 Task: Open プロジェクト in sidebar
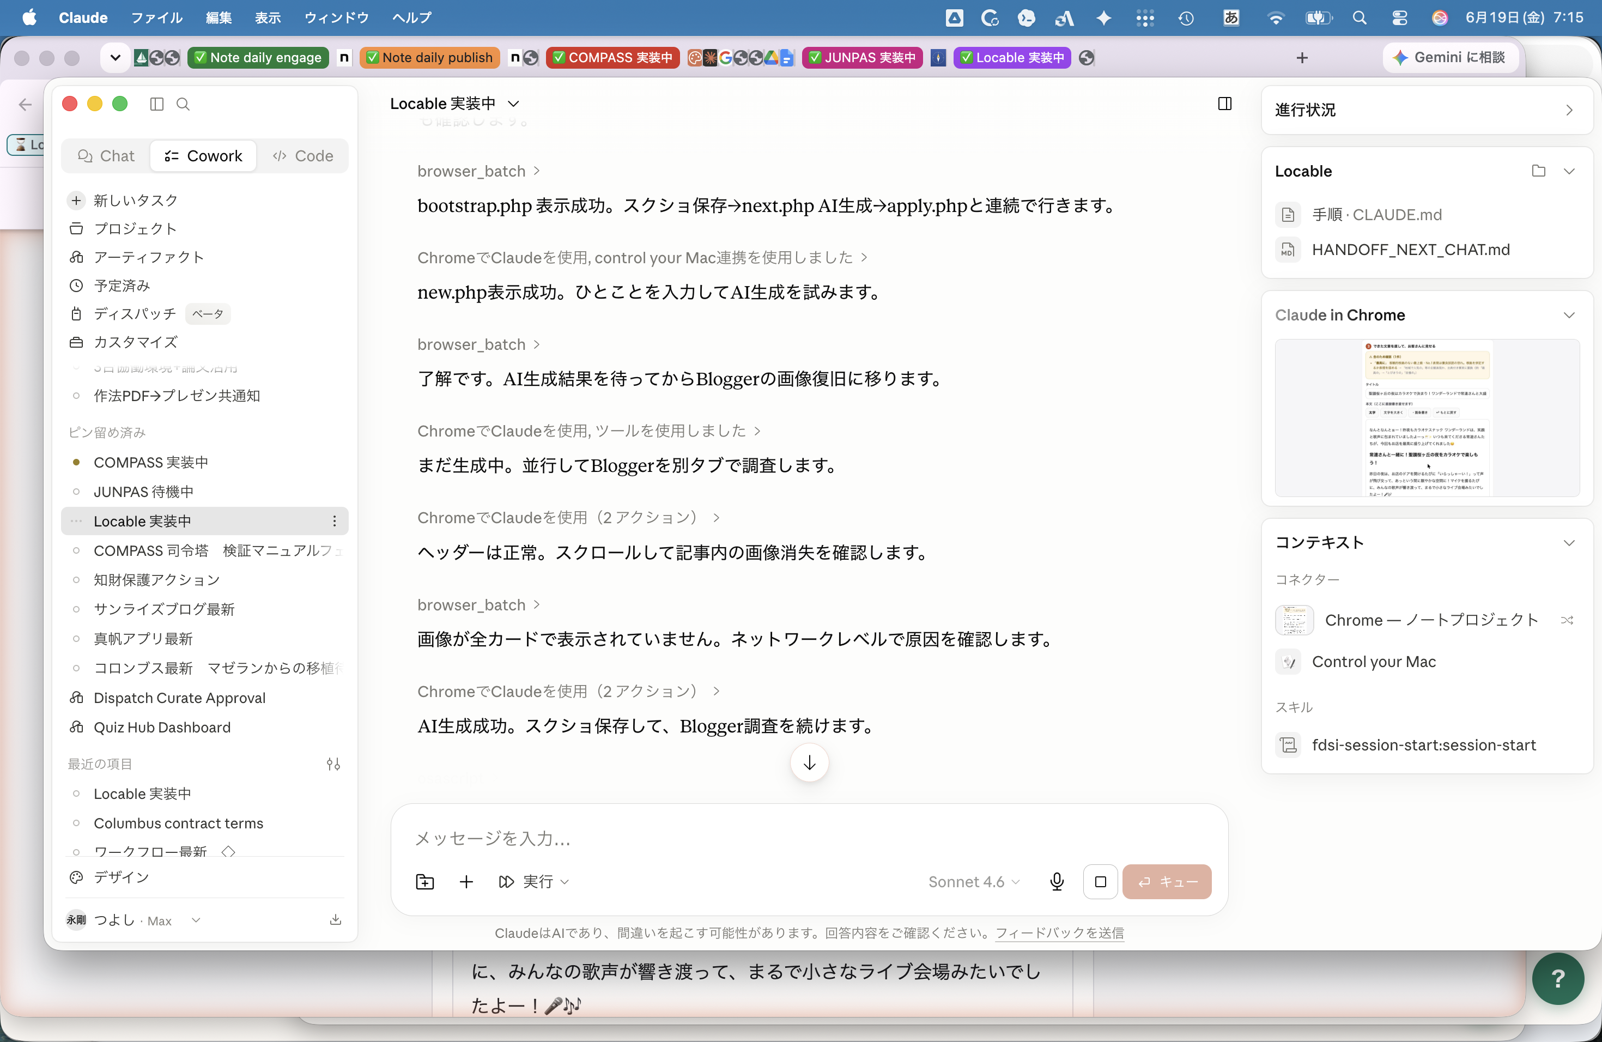tap(135, 229)
